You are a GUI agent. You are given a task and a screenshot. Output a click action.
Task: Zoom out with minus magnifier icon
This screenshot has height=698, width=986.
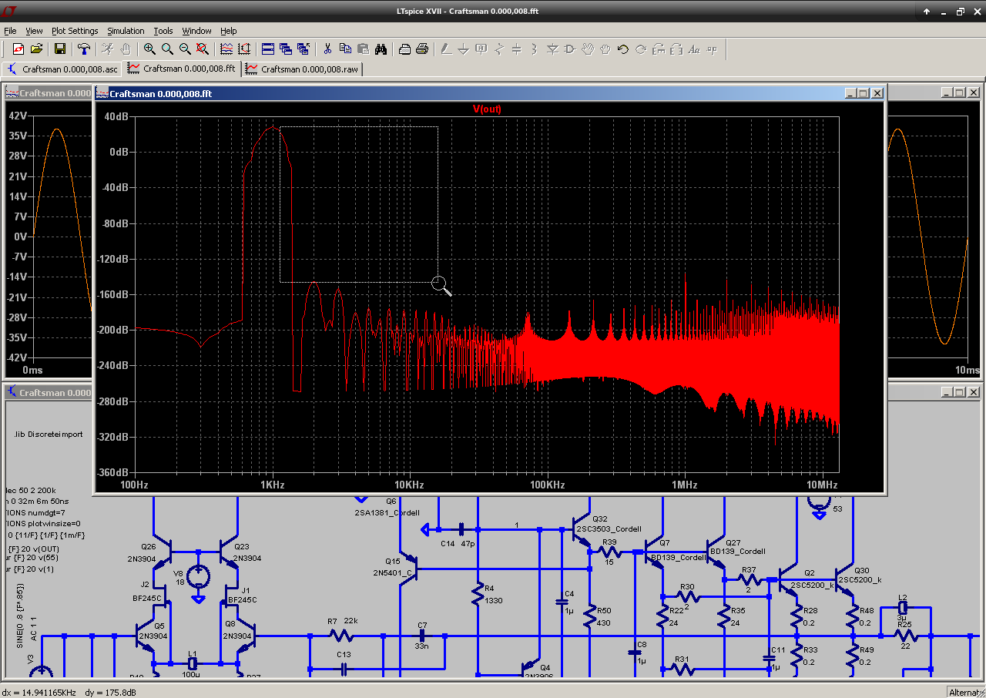click(185, 49)
